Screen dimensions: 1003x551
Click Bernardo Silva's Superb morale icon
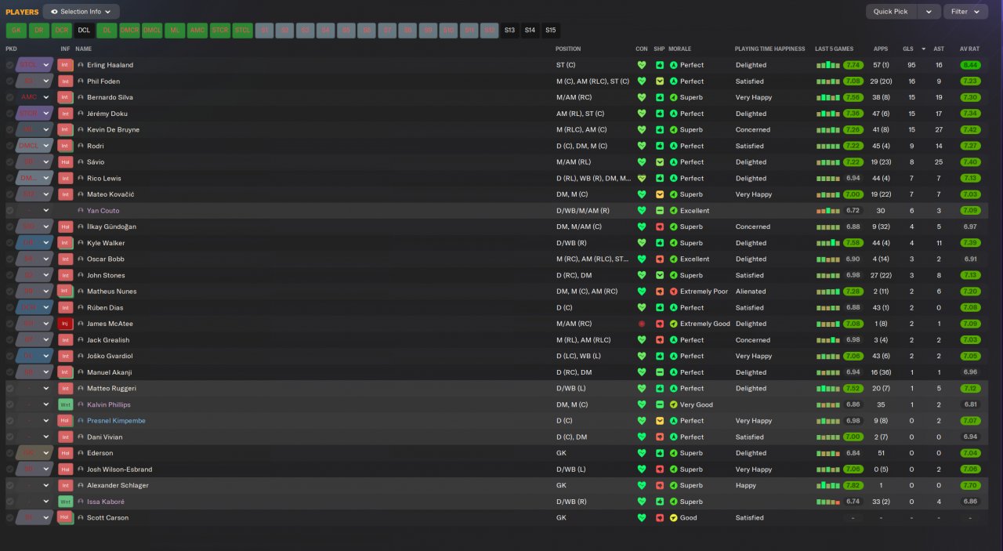673,97
